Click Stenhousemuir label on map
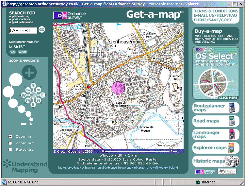 click(124, 42)
